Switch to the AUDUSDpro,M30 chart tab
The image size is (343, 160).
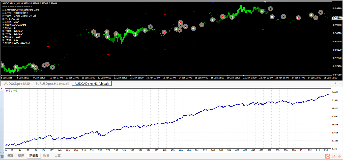(x=17, y=84)
